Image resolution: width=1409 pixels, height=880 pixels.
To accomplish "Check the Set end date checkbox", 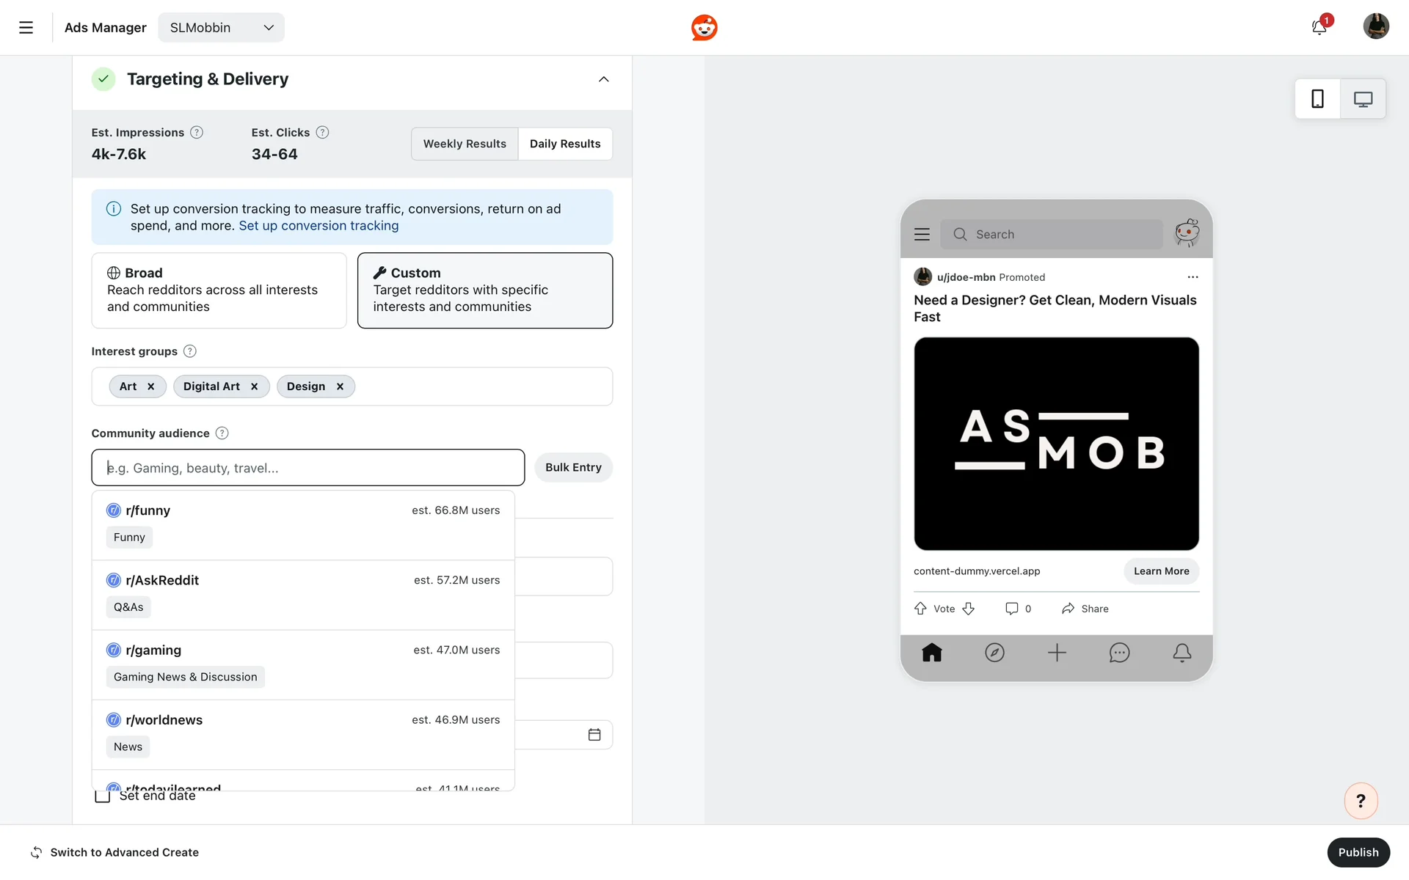I will [x=103, y=796].
